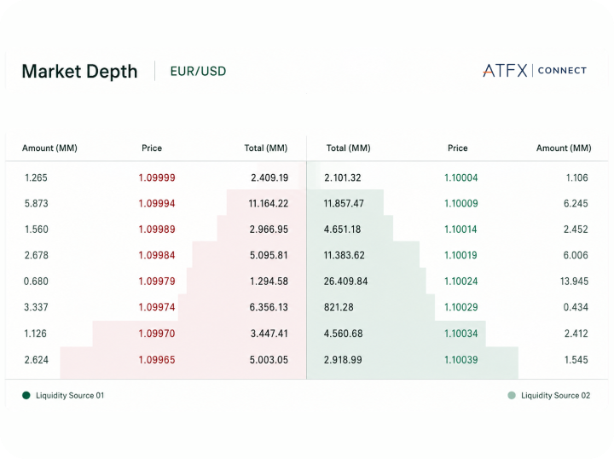614x459 pixels.
Task: Select bid price 1.09965 row
Action: tap(155, 360)
